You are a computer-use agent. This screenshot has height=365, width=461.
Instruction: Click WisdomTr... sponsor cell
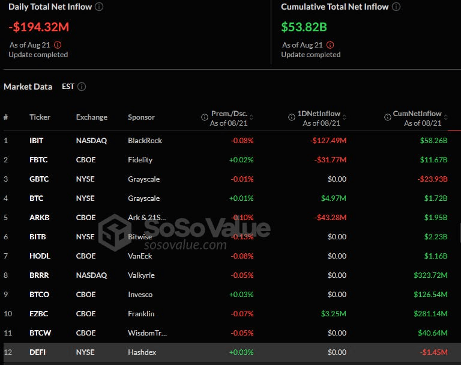click(x=147, y=333)
